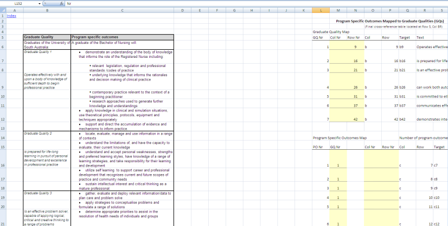
Task: Click the 'Graduate Quality' table header cell
Action: [x=47, y=37]
